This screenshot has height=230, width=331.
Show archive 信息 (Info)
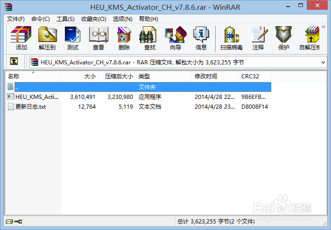pos(201,38)
